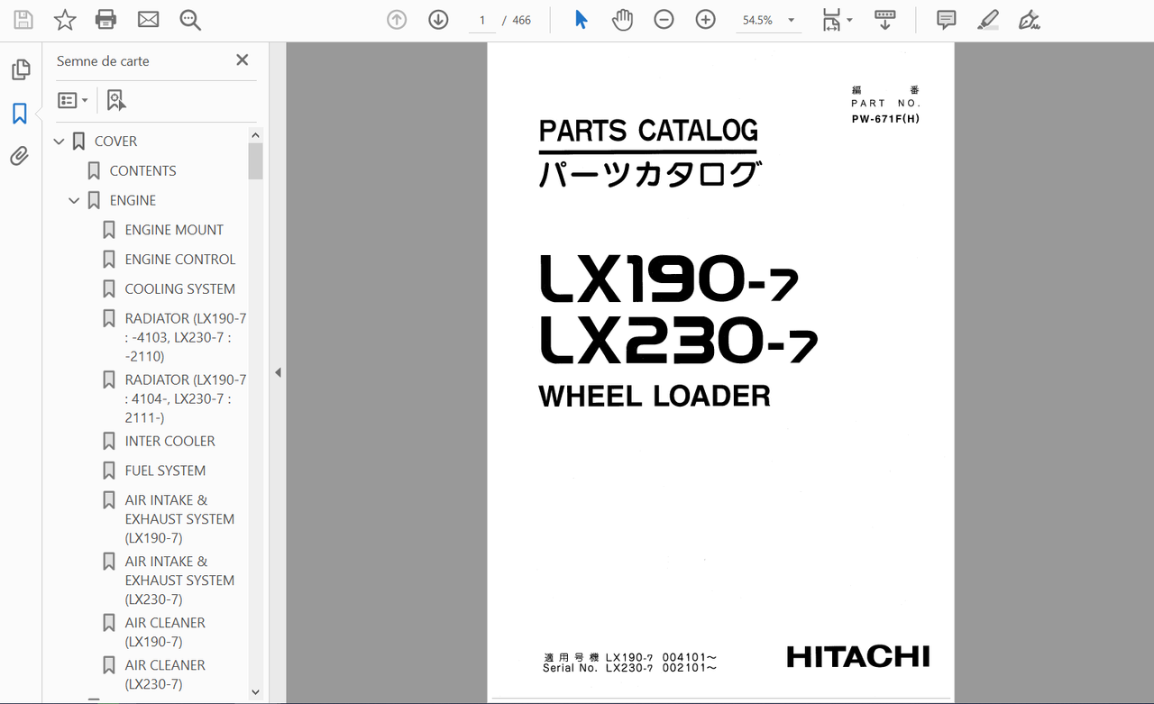
Task: Click serial number 002101~ text
Action: coord(690,668)
